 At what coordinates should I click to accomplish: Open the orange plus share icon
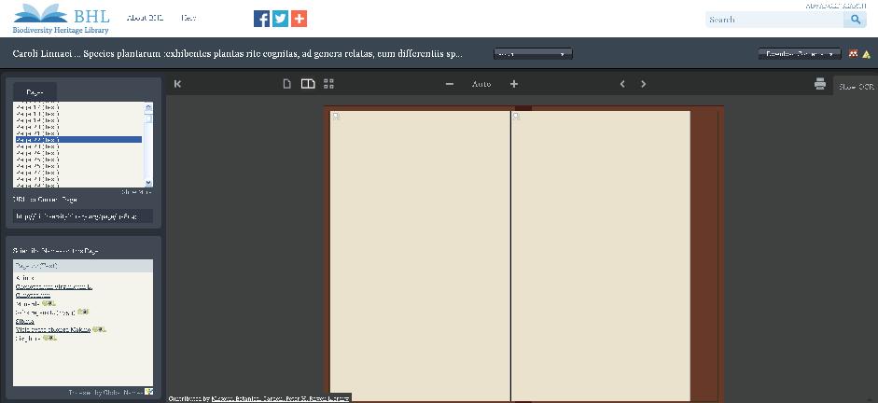click(299, 19)
